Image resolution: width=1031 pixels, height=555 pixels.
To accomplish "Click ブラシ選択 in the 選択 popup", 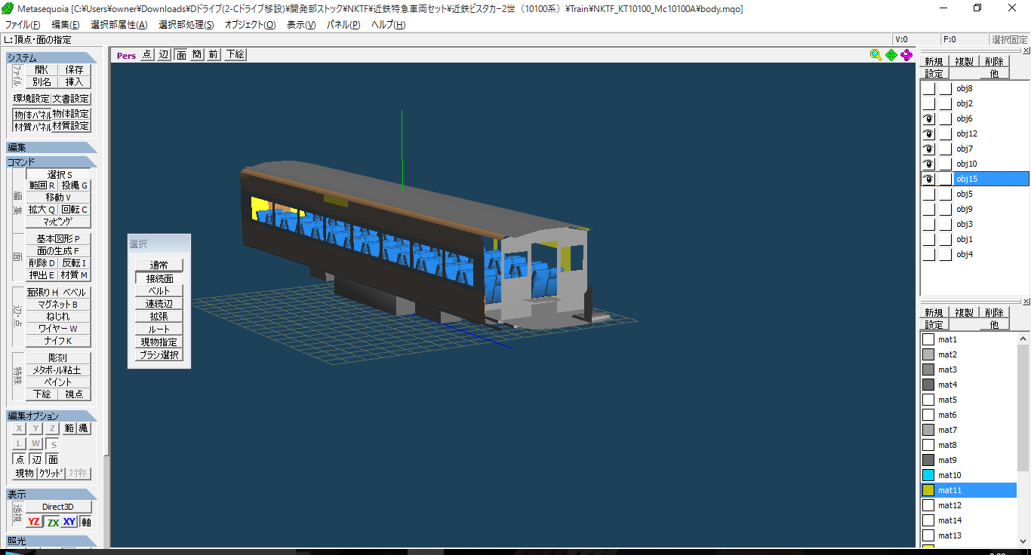I will pyautogui.click(x=159, y=355).
